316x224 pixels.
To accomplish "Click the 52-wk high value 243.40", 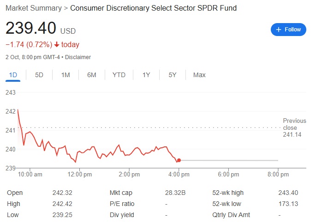I will point(288,193).
